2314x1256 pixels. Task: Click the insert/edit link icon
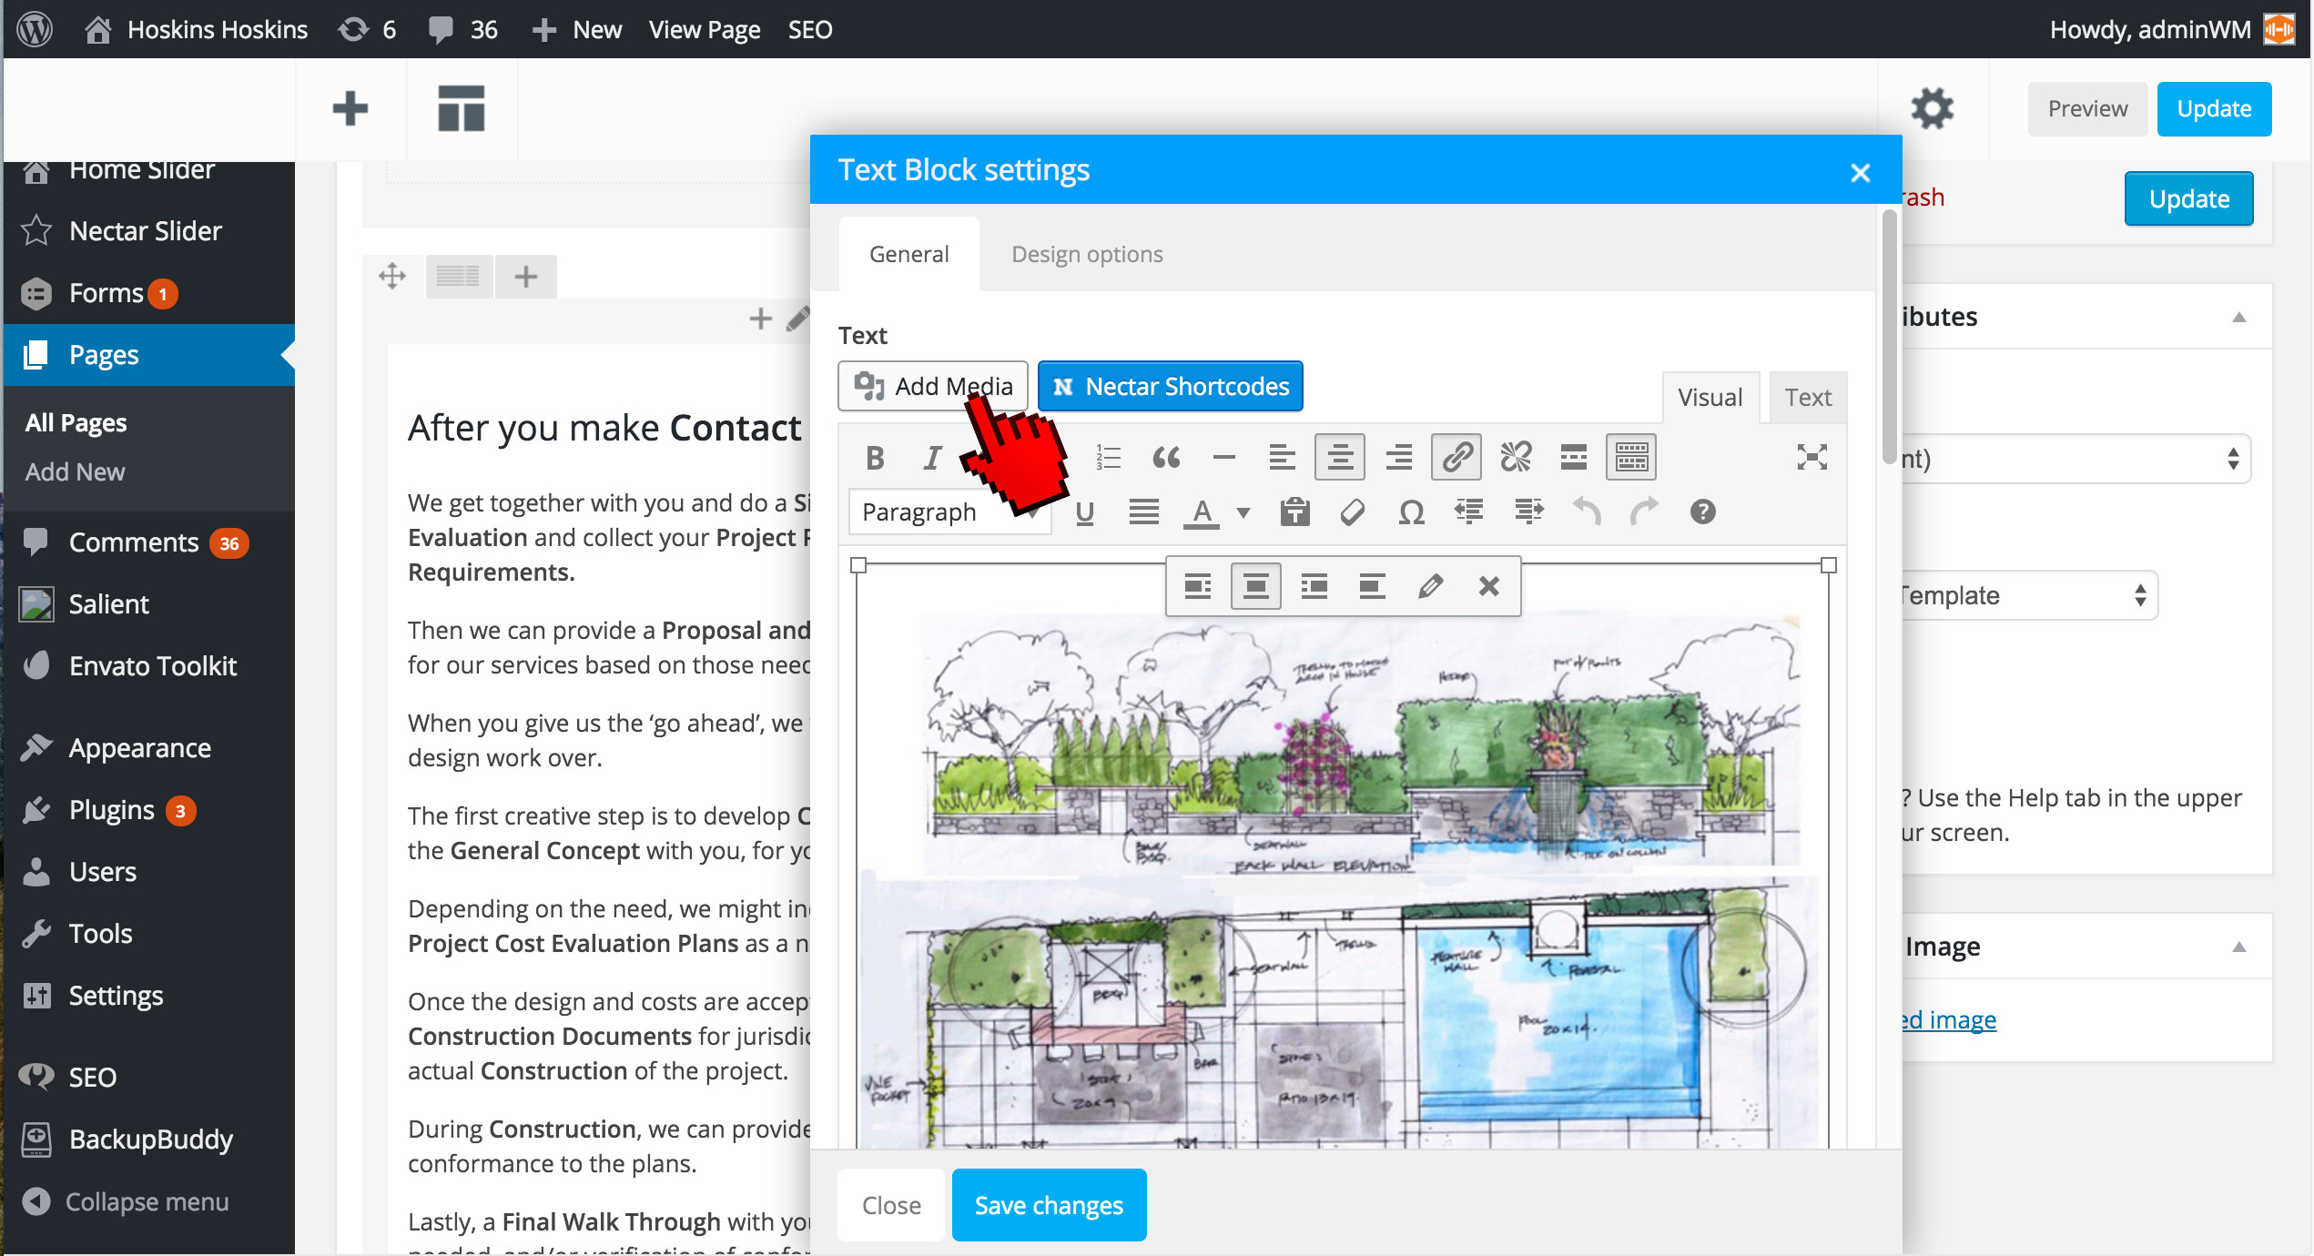(1456, 457)
